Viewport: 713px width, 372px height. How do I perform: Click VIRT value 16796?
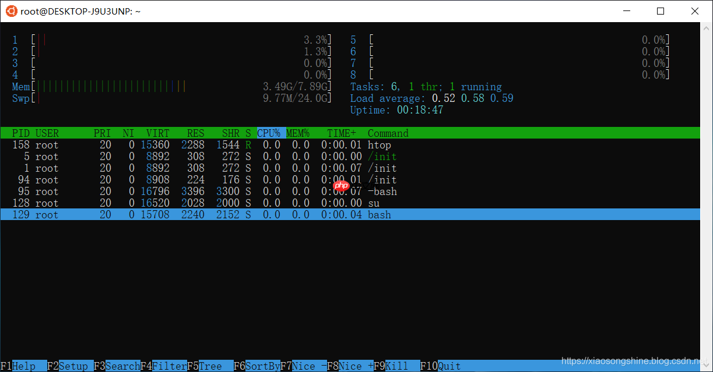pyautogui.click(x=155, y=192)
